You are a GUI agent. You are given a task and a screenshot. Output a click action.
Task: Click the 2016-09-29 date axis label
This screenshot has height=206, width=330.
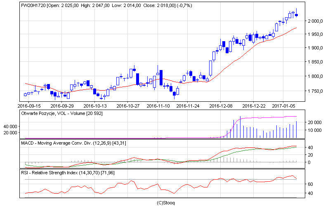62,106
